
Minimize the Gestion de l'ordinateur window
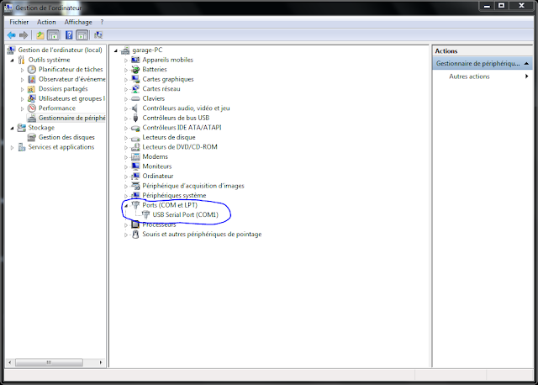[x=487, y=6]
